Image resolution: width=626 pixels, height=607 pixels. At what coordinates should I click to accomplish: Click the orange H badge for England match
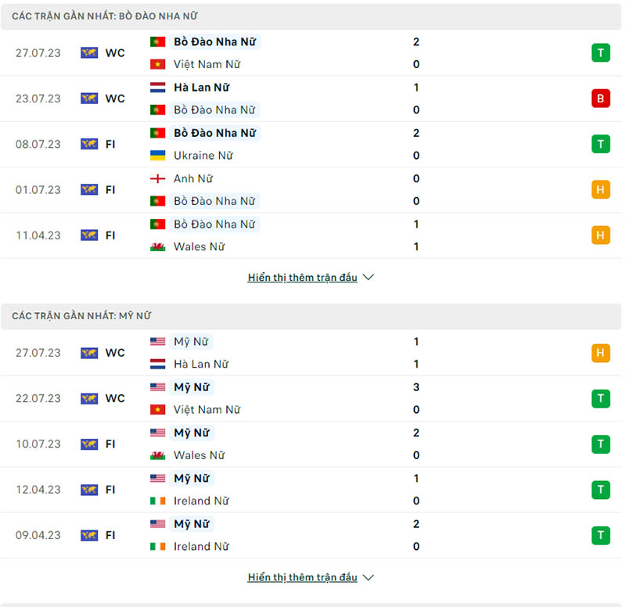tap(600, 189)
